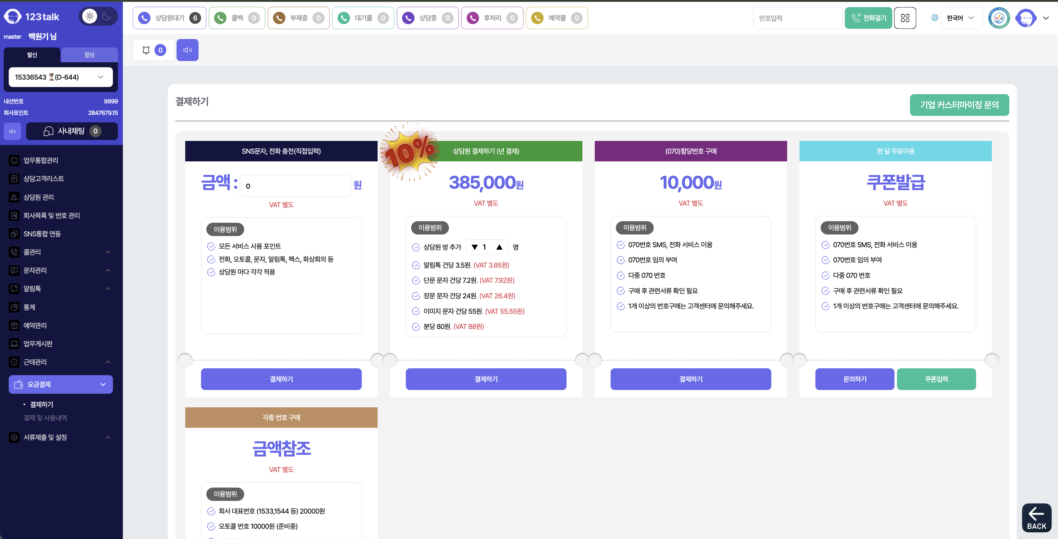Switch to dark mode moon toggle
The width and height of the screenshot is (1058, 539).
(107, 16)
